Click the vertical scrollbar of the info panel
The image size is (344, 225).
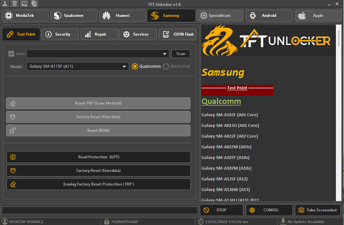point(339,113)
